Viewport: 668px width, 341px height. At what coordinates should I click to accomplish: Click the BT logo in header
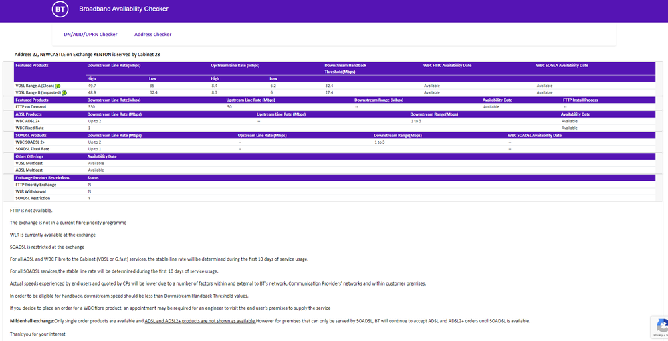[60, 9]
